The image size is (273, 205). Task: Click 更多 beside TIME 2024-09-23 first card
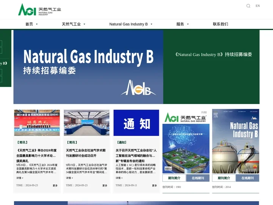pyautogui.click(x=55, y=186)
